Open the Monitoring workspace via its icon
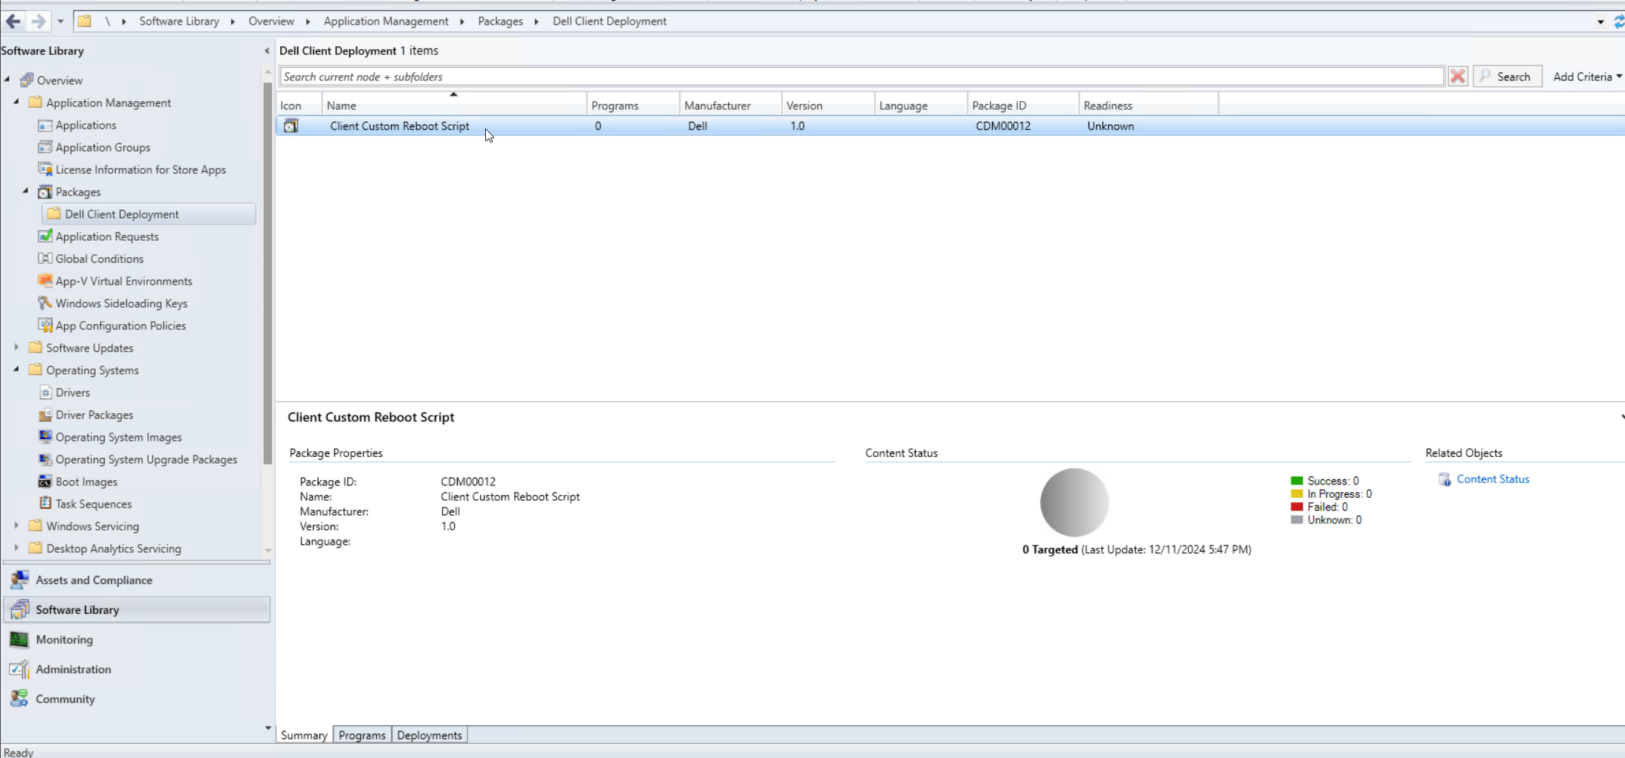1625x758 pixels. tap(20, 639)
